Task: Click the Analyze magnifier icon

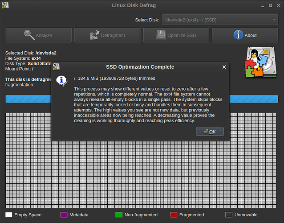Action: coord(29,35)
